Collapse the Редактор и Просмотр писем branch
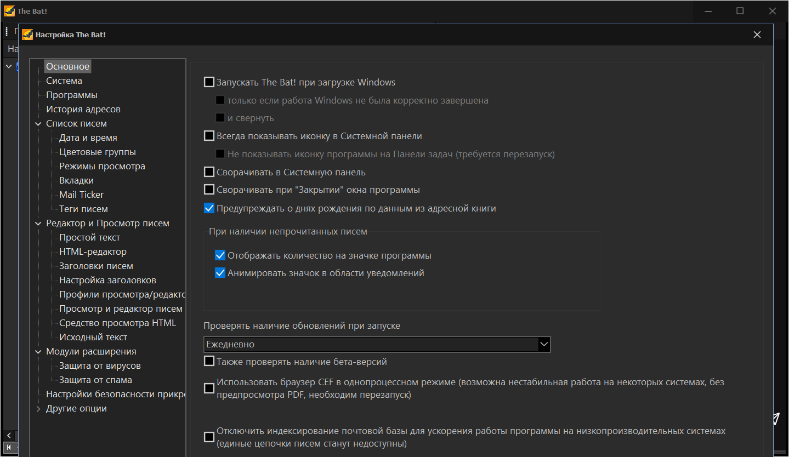789x457 pixels. coord(38,224)
